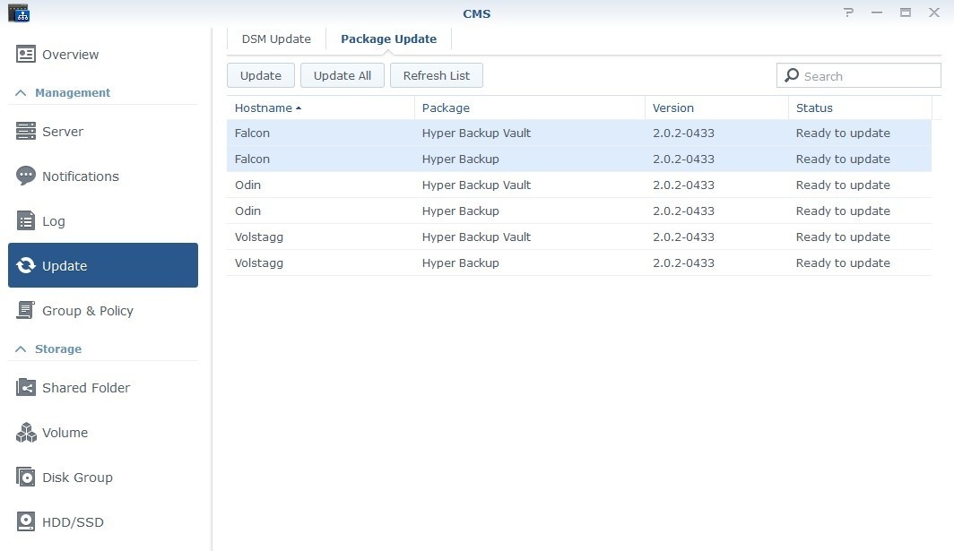The width and height of the screenshot is (954, 551).
Task: Click Ready to update in Odin Vault row
Action: coord(843,185)
